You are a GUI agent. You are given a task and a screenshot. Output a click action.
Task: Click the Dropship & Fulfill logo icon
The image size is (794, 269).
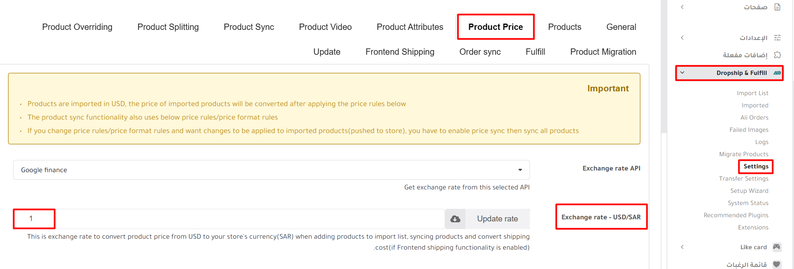tap(777, 73)
